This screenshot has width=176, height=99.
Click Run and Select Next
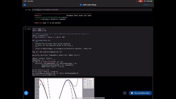point(140,93)
